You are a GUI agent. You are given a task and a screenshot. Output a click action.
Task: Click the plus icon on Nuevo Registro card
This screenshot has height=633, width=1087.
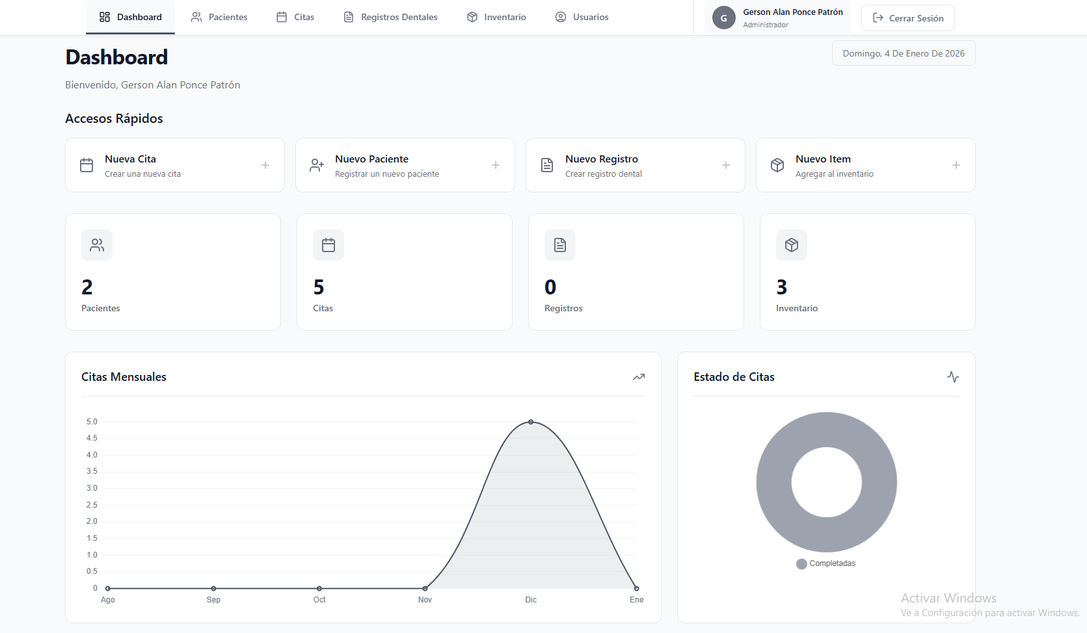coord(726,165)
